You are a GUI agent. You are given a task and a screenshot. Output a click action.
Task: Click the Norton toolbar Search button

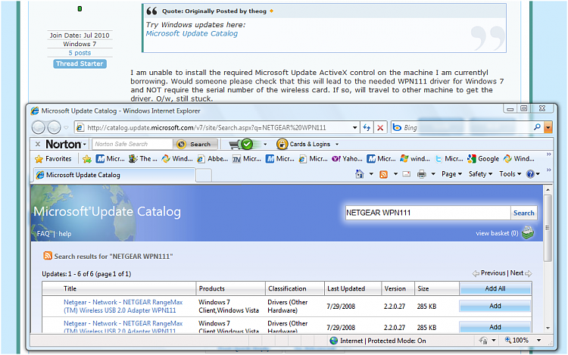pyautogui.click(x=196, y=144)
